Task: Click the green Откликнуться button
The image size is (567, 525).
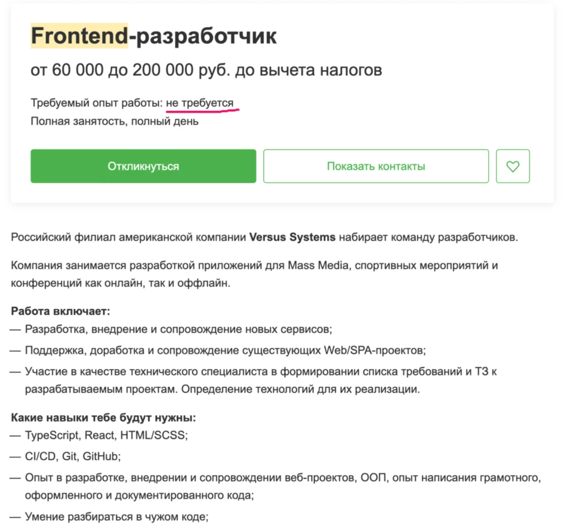Action: point(143,166)
